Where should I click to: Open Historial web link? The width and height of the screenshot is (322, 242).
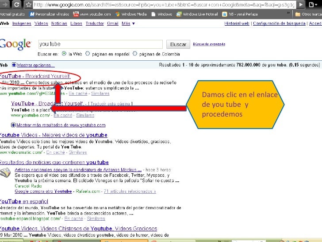[237, 23]
